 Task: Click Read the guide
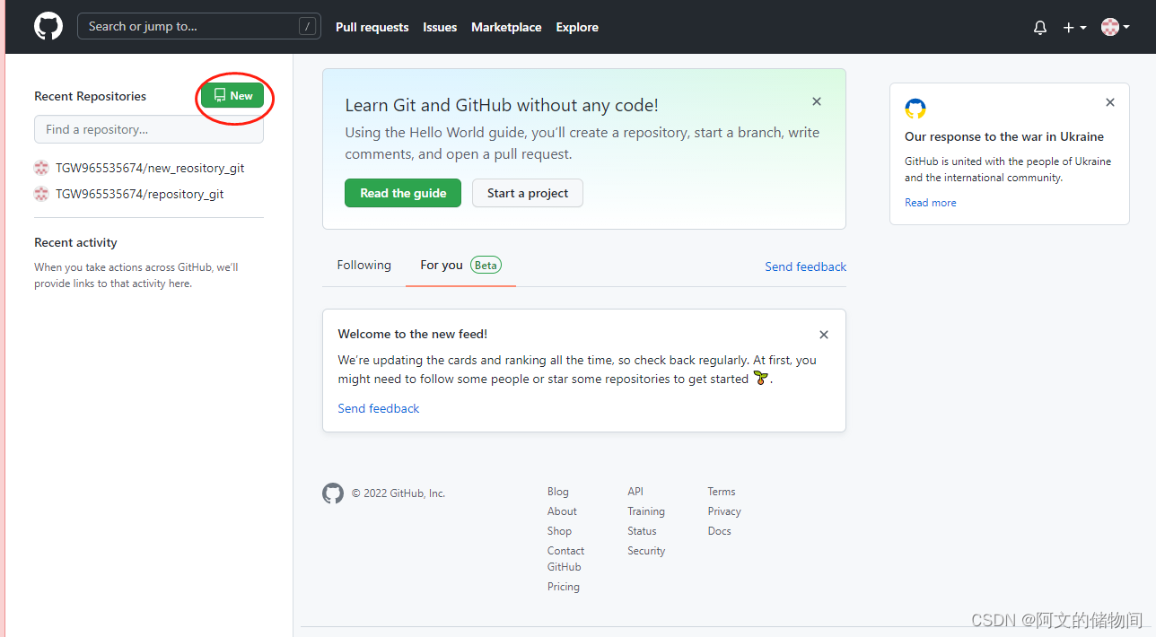pyautogui.click(x=403, y=193)
